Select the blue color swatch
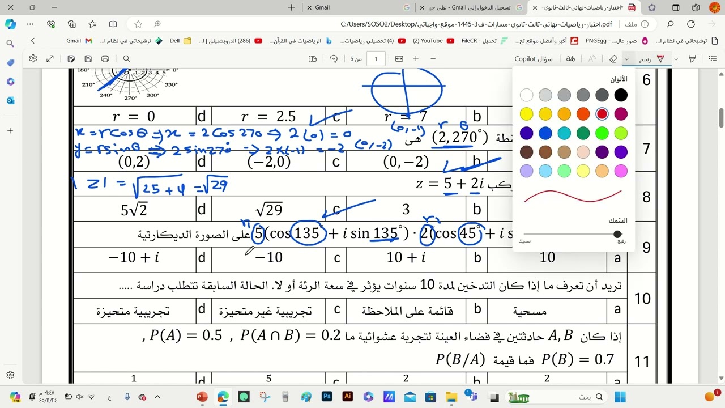Viewport: 725px width, 408px height. [545, 133]
